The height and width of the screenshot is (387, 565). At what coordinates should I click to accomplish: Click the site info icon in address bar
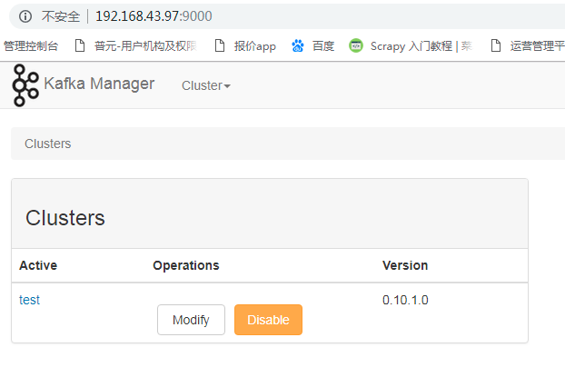click(x=25, y=16)
